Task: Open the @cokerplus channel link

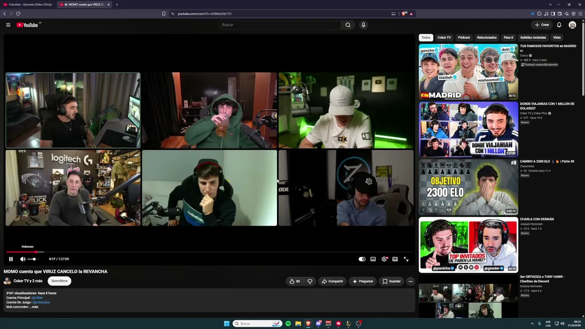Action: coord(41,302)
